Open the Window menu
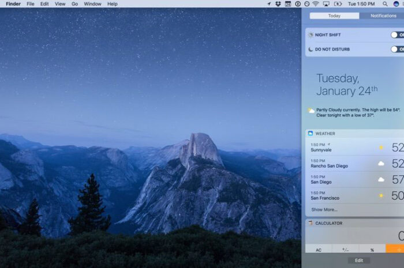 pyautogui.click(x=92, y=4)
